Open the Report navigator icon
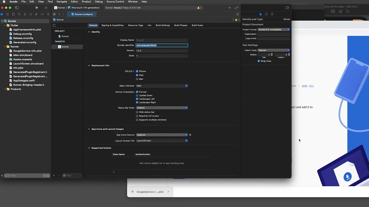 tap(48, 14)
